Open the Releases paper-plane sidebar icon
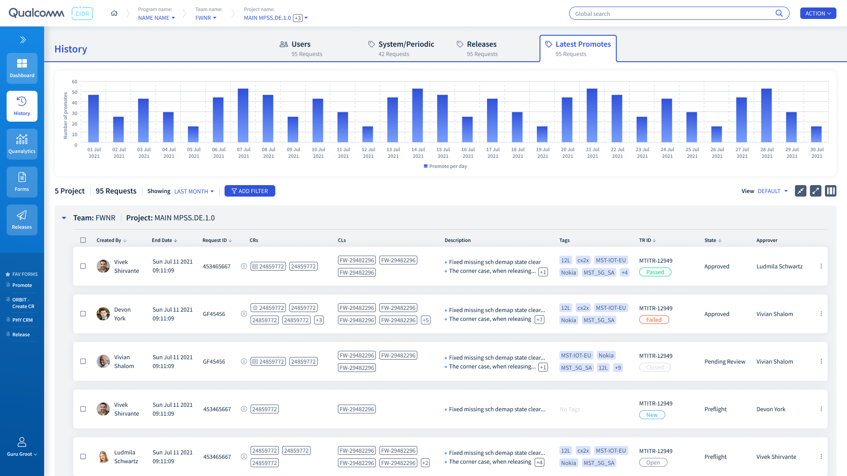The image size is (847, 476). click(22, 219)
